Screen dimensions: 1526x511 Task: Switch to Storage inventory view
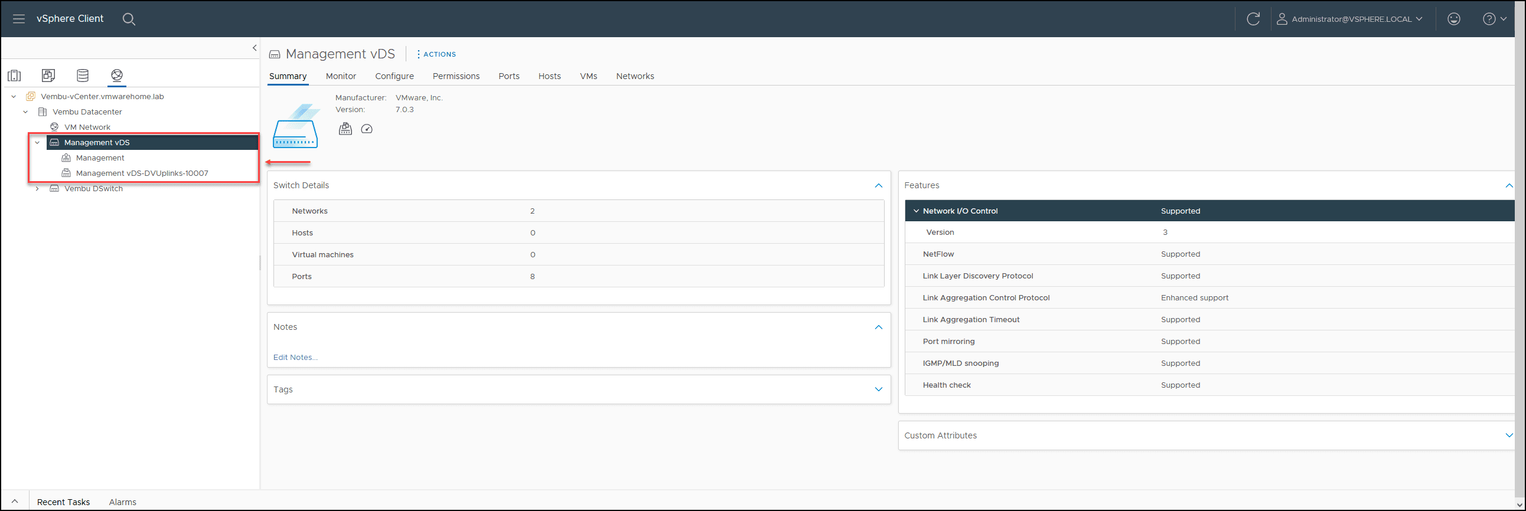(x=83, y=75)
